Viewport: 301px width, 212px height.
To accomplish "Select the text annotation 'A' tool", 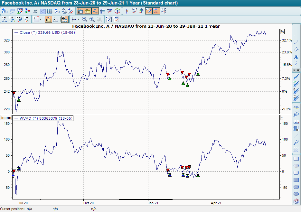I will coord(296,57).
